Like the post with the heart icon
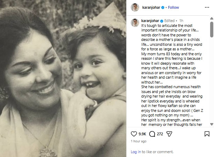Image resolution: width=214 pixels, height=157 pixels. (x=134, y=134)
